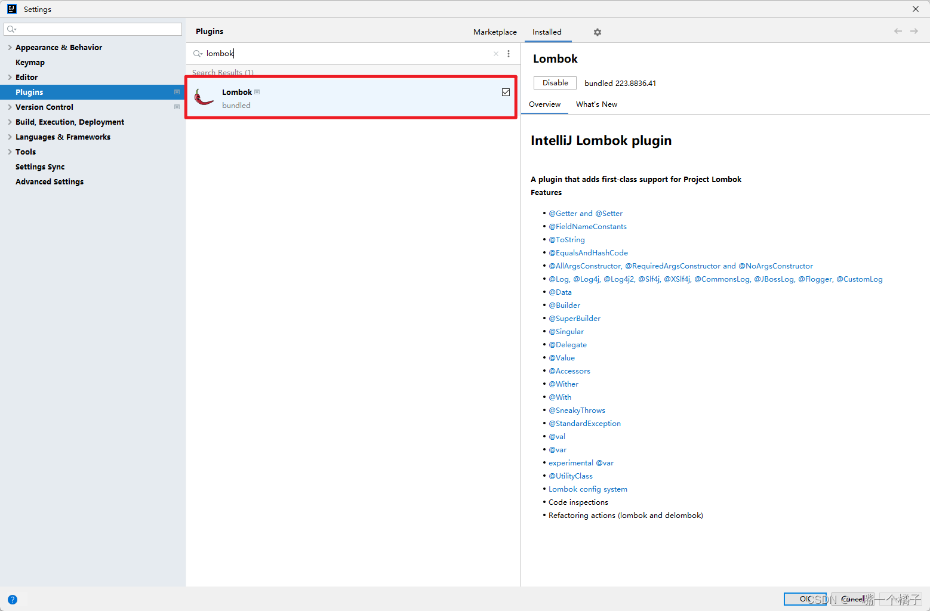Open the @ToString link
Viewport: 930px width, 611px height.
(x=566, y=240)
